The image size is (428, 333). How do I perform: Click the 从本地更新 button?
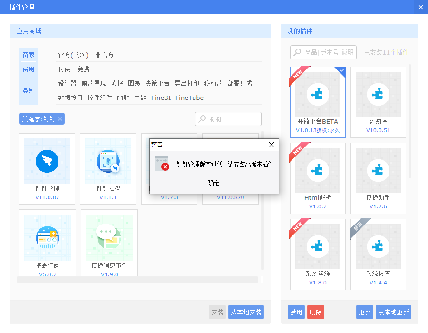[393, 312]
